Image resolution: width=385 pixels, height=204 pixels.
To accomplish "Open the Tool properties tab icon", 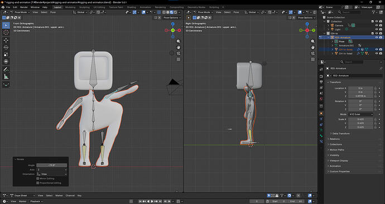I will pos(321,69).
